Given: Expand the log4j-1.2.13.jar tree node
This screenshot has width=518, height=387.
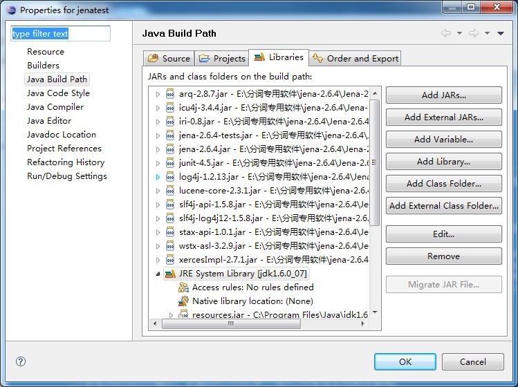Looking at the screenshot, I should pos(158,178).
